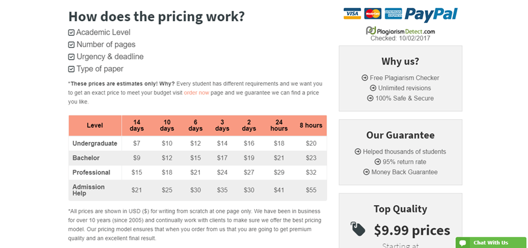Click the Undergraduate row label

pos(95,143)
